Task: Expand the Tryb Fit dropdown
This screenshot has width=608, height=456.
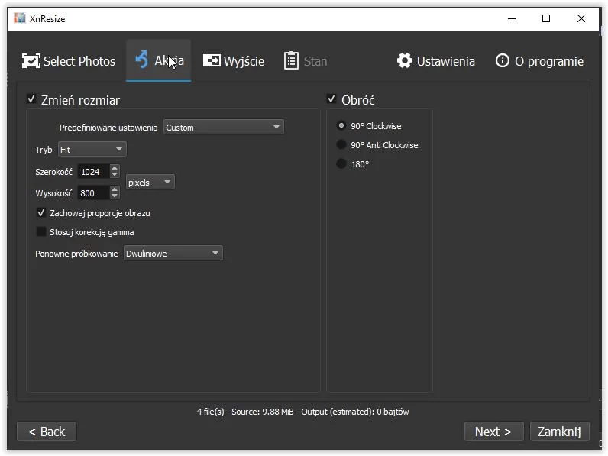Action: click(92, 150)
